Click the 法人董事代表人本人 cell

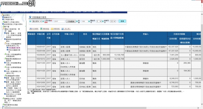pos(69,55)
